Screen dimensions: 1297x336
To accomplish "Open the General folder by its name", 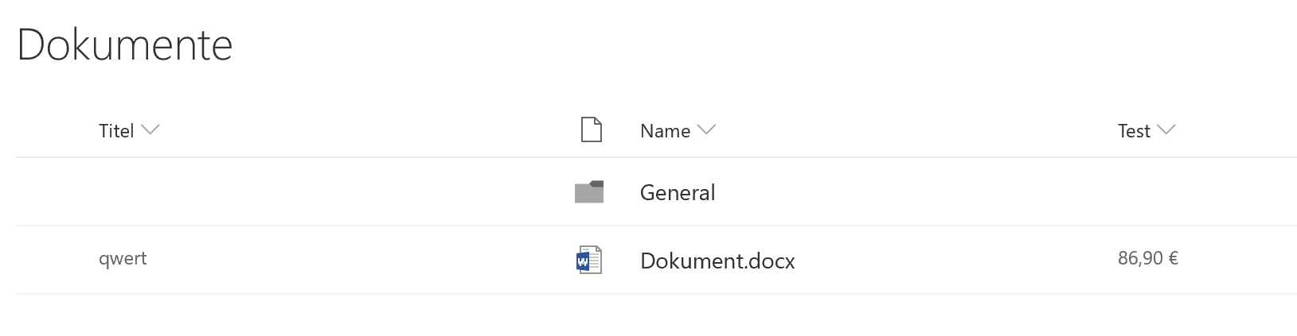I will pos(678,192).
